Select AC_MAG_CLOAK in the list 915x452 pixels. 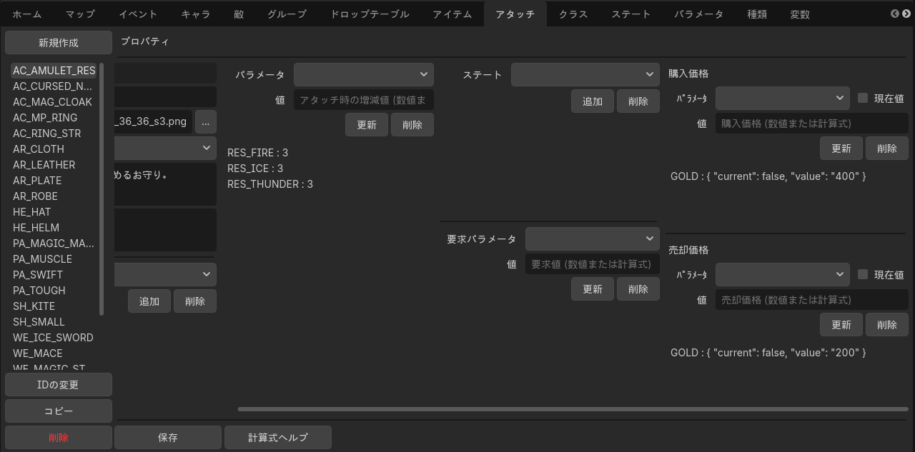(x=54, y=102)
